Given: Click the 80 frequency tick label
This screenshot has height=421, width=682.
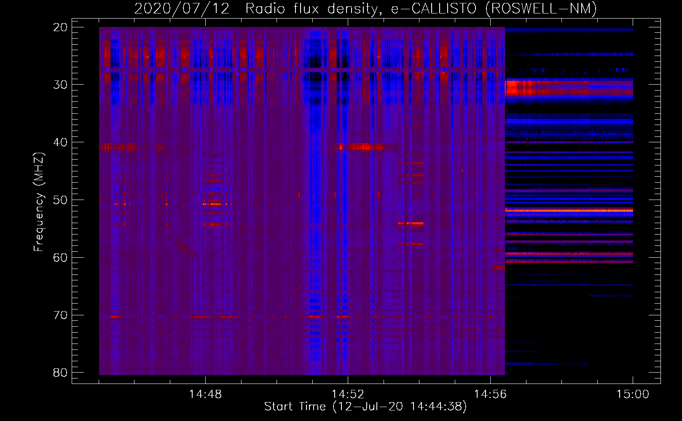Looking at the screenshot, I should point(60,373).
